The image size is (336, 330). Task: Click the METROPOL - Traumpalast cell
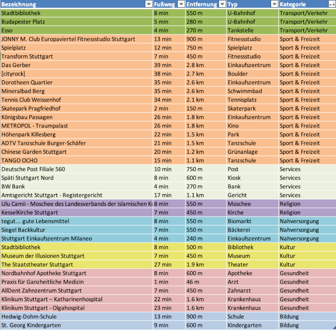click(77, 125)
